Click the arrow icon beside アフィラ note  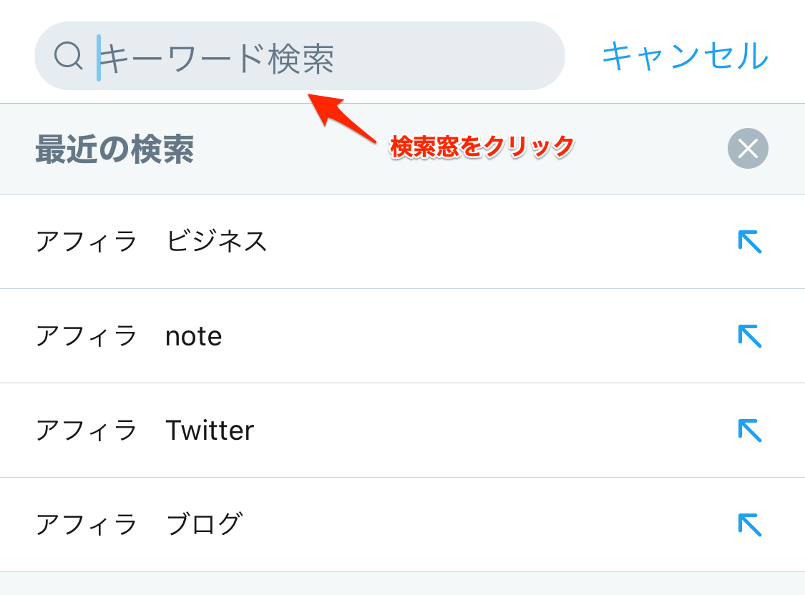coord(749,336)
